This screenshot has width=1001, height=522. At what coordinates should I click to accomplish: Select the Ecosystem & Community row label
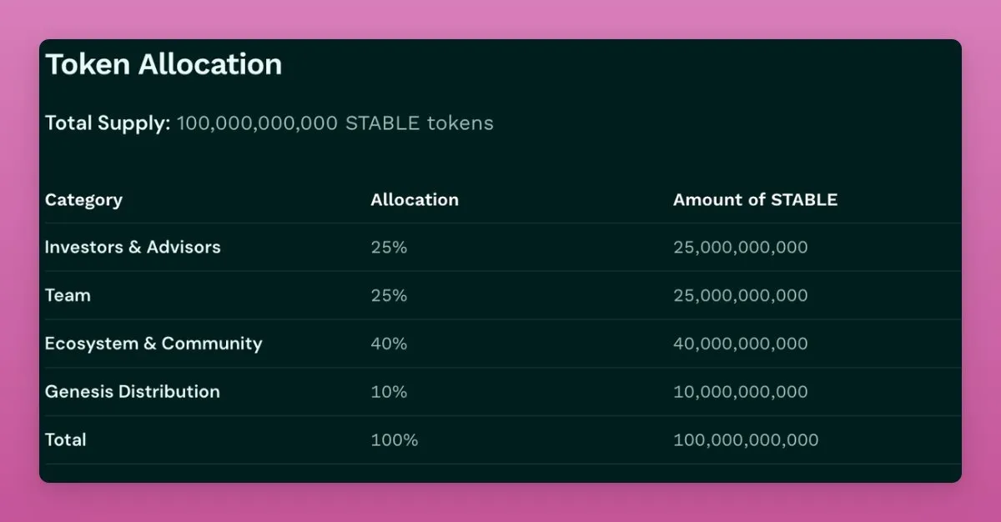[153, 344]
